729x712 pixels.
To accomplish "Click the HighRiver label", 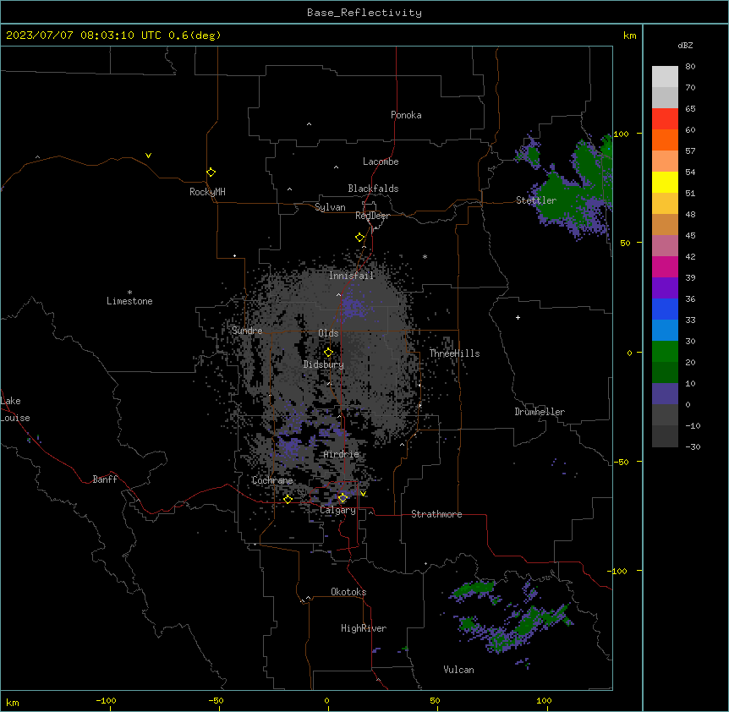I will [x=364, y=628].
